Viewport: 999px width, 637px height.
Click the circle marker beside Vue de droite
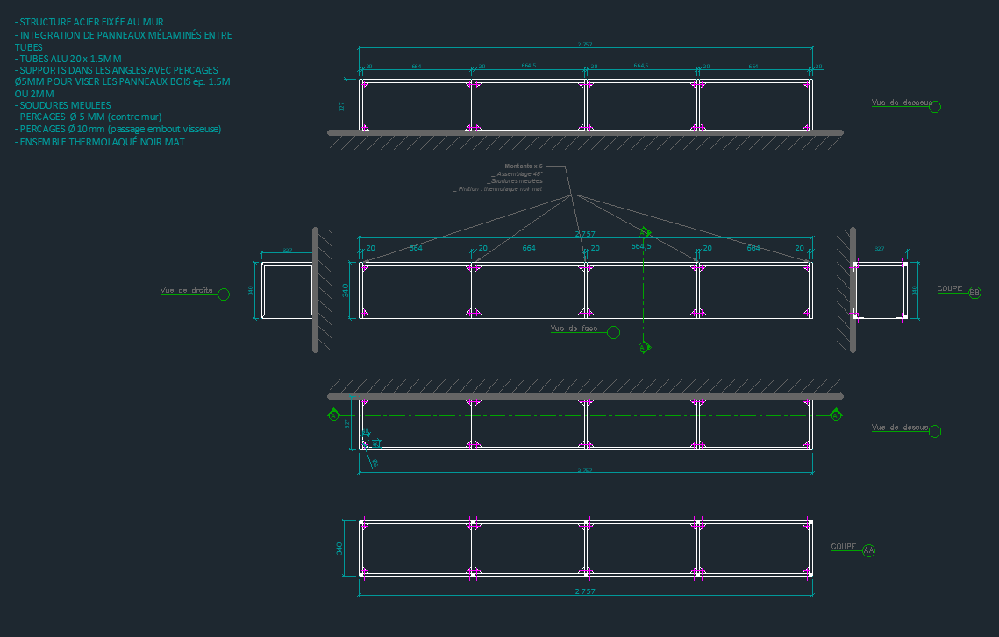(x=223, y=294)
